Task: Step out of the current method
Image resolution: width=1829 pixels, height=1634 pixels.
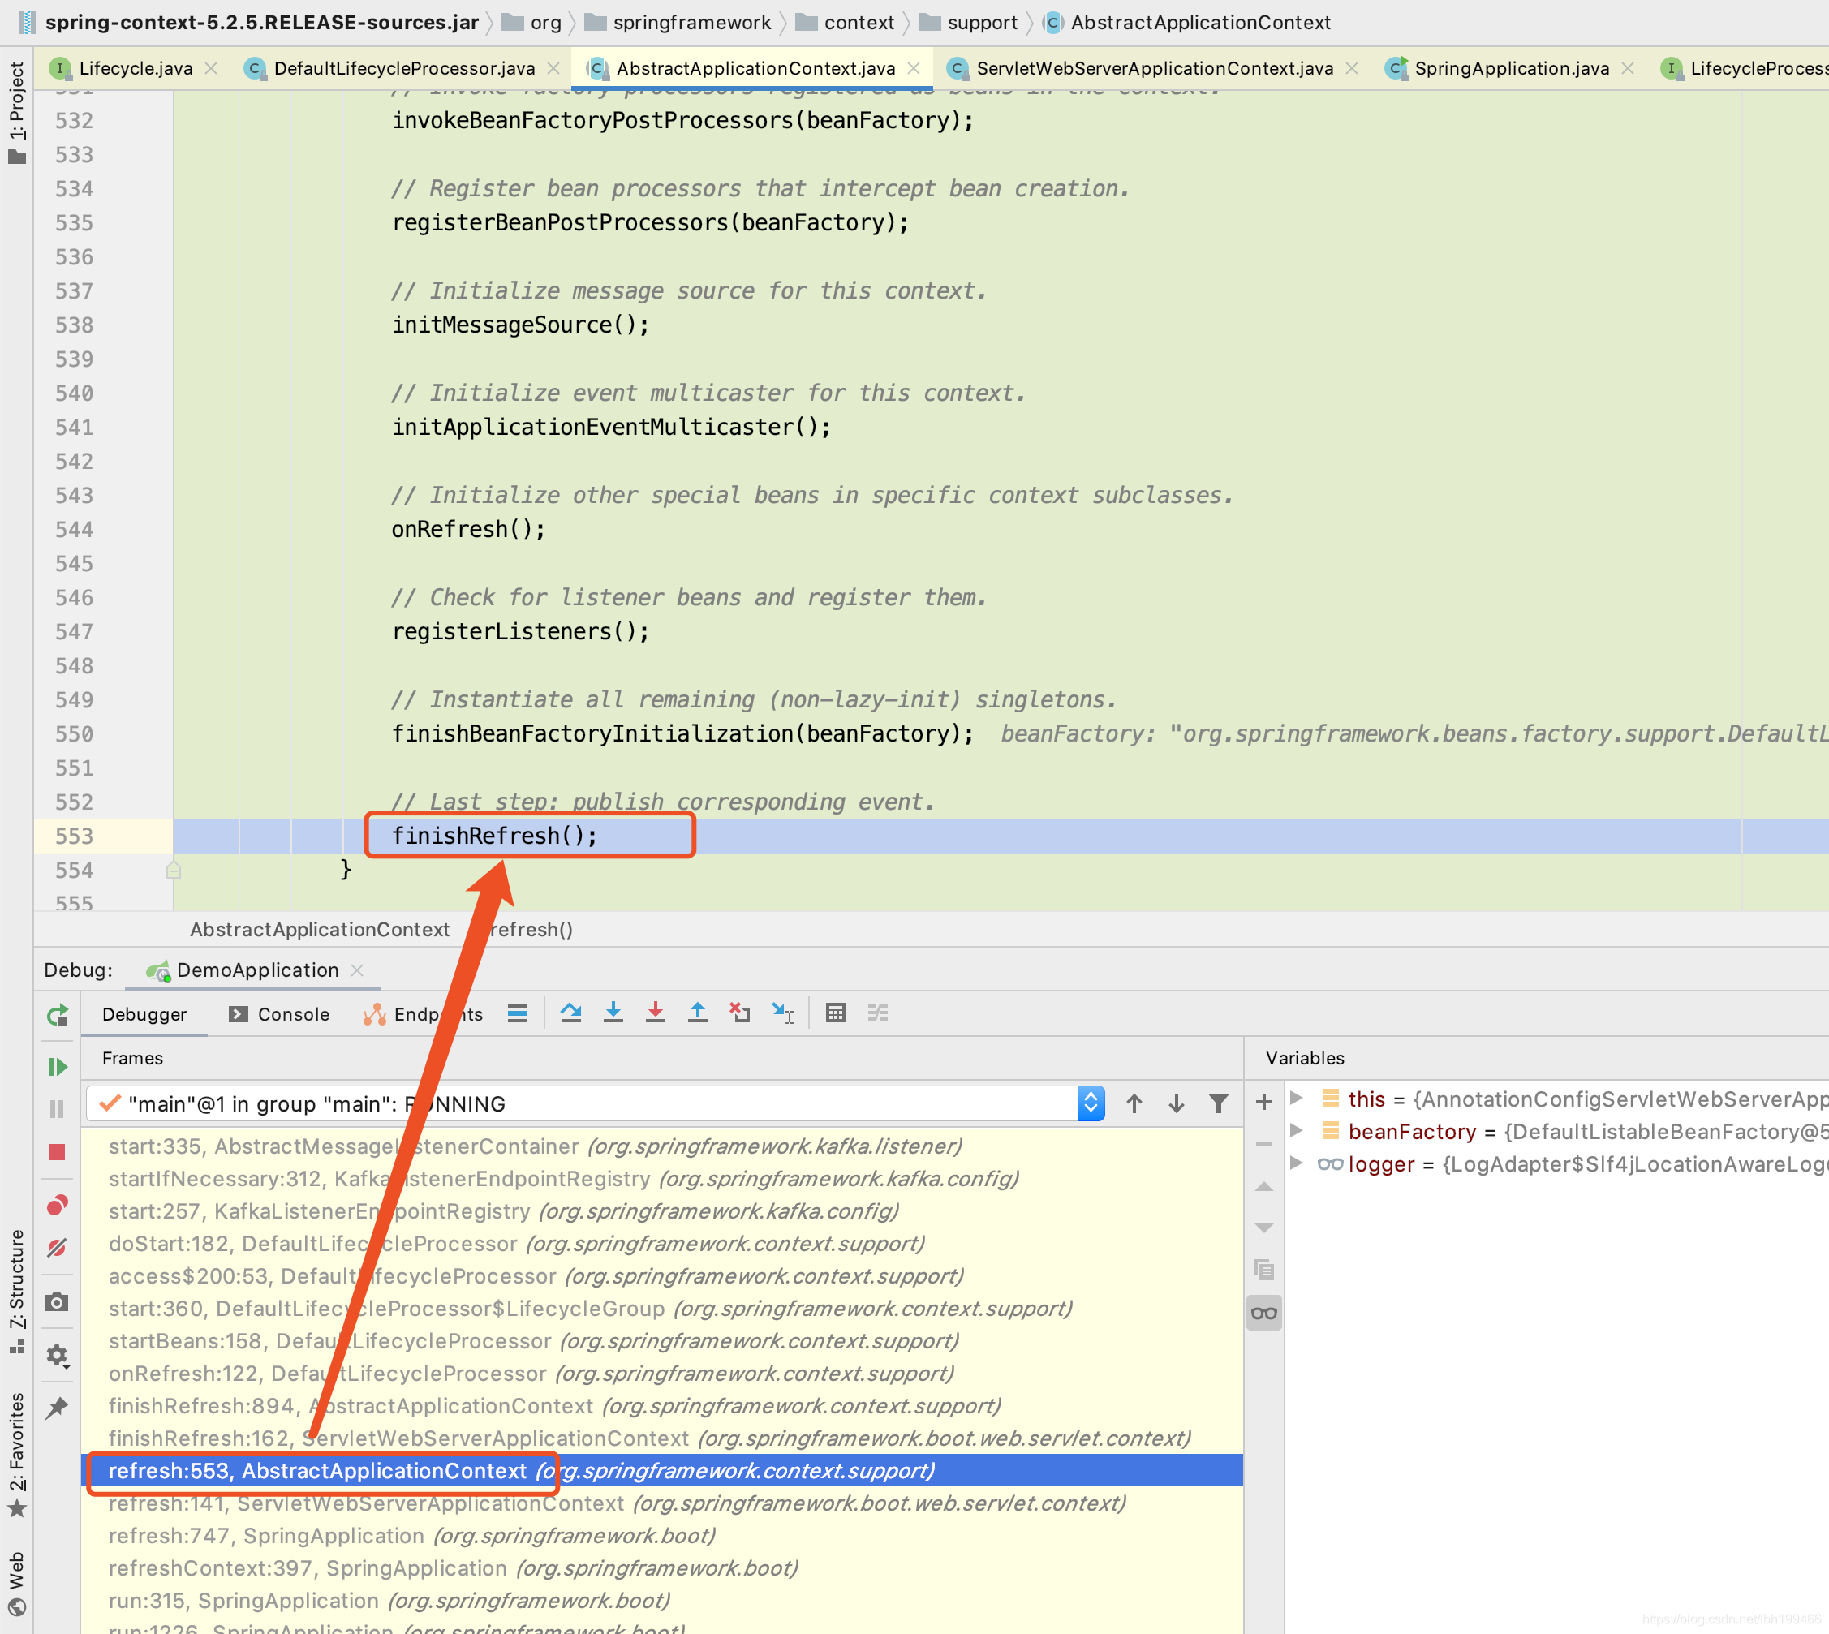Action: [x=698, y=1012]
